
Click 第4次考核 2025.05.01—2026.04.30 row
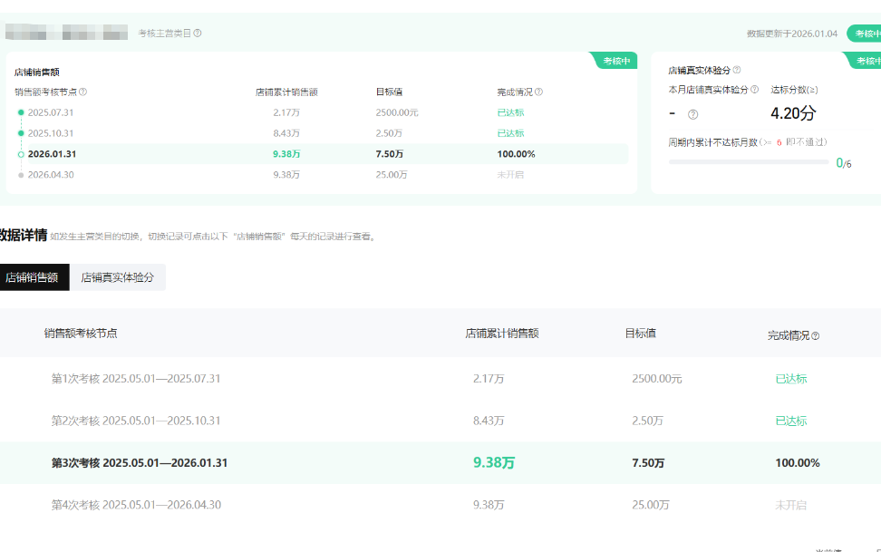coord(136,505)
